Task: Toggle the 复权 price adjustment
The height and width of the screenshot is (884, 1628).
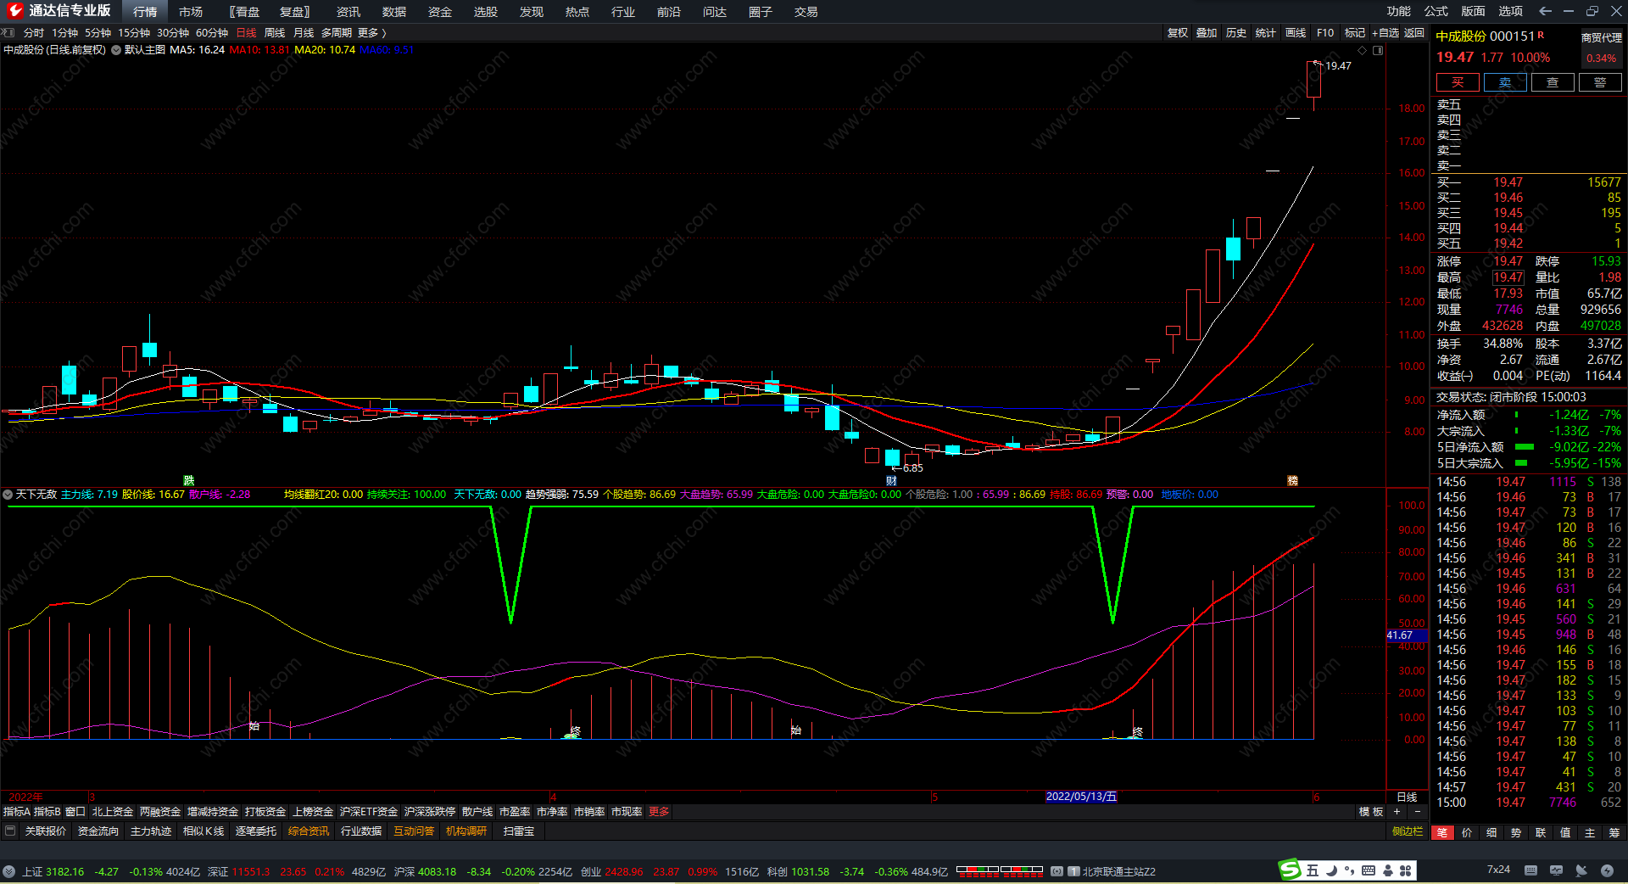Action: (1178, 32)
